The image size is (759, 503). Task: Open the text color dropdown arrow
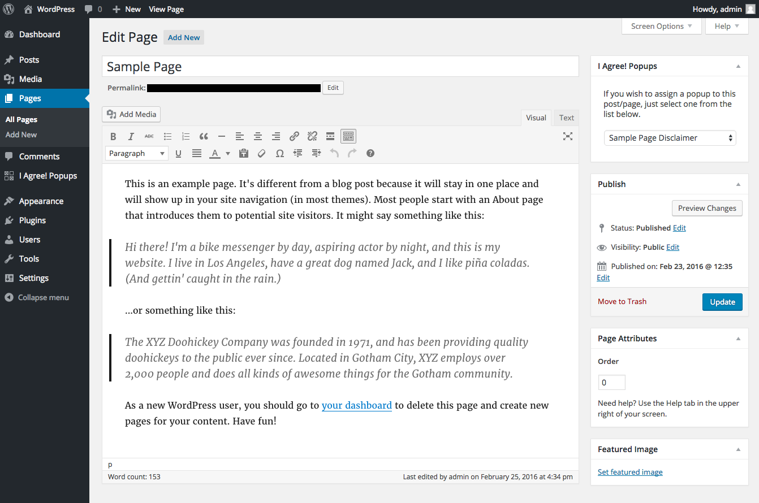tap(227, 153)
